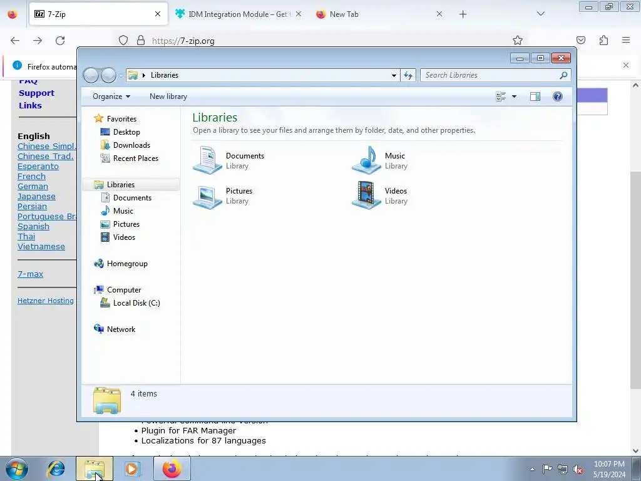Open Hetzner Hosting link
This screenshot has height=481, width=641.
click(x=45, y=301)
